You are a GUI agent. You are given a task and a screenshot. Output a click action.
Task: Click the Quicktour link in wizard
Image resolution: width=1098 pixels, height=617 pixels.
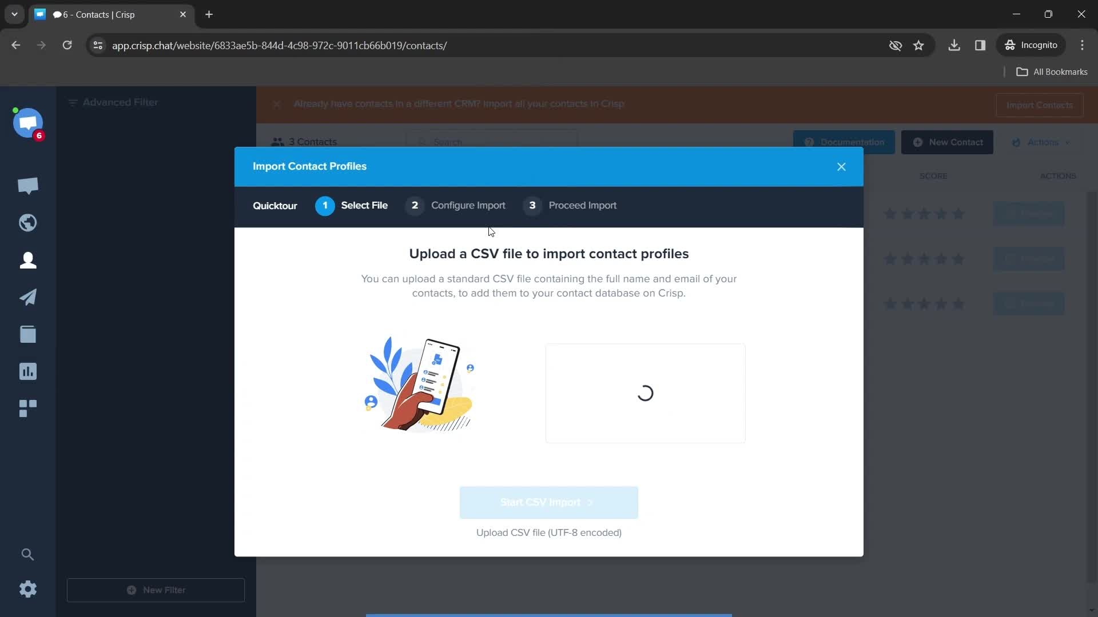point(275,205)
